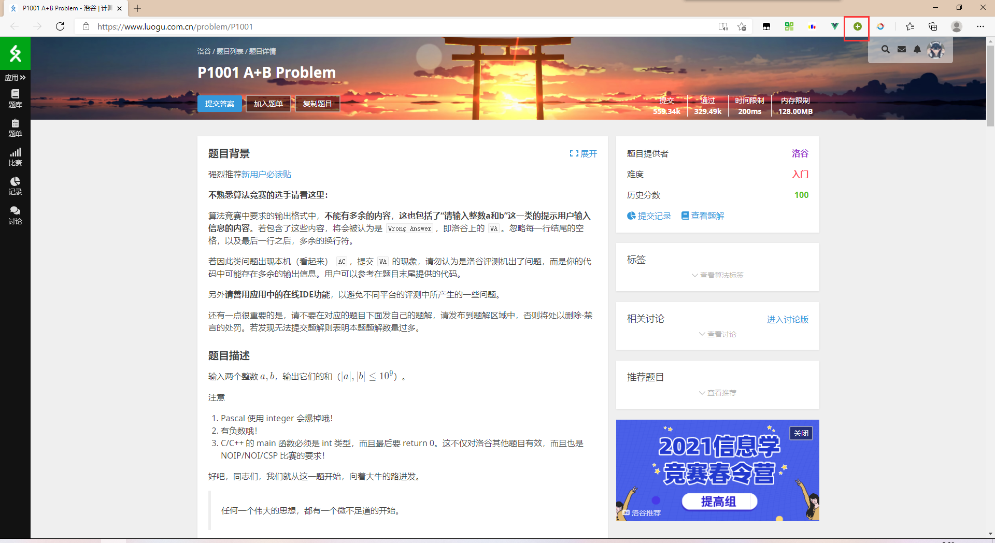Click the 提高组 button in the ad
This screenshot has width=995, height=543.
pyautogui.click(x=719, y=502)
